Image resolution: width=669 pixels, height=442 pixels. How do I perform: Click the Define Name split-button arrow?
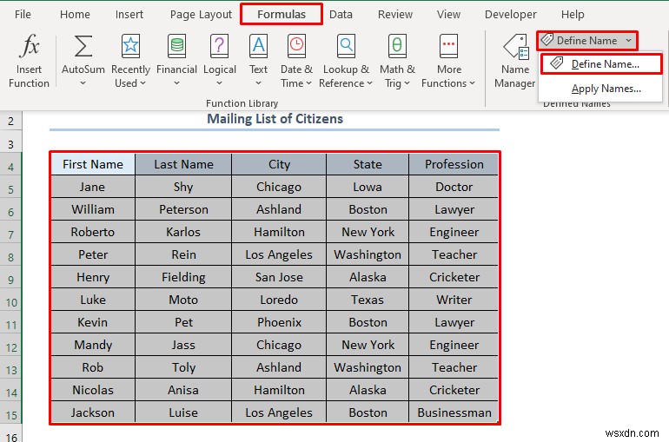(628, 41)
